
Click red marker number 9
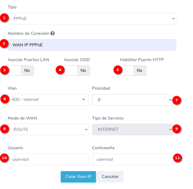(177, 129)
